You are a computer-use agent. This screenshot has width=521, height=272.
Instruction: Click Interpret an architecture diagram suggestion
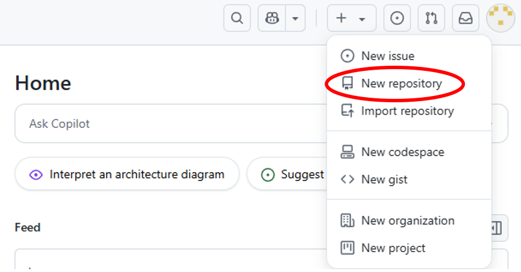127,174
